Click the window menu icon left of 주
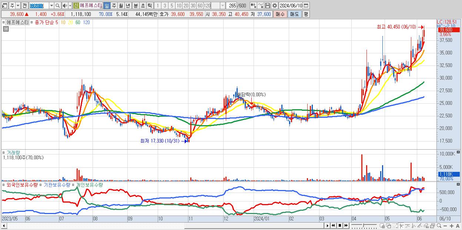The height and width of the screenshot is (230, 462). tap(5, 6)
